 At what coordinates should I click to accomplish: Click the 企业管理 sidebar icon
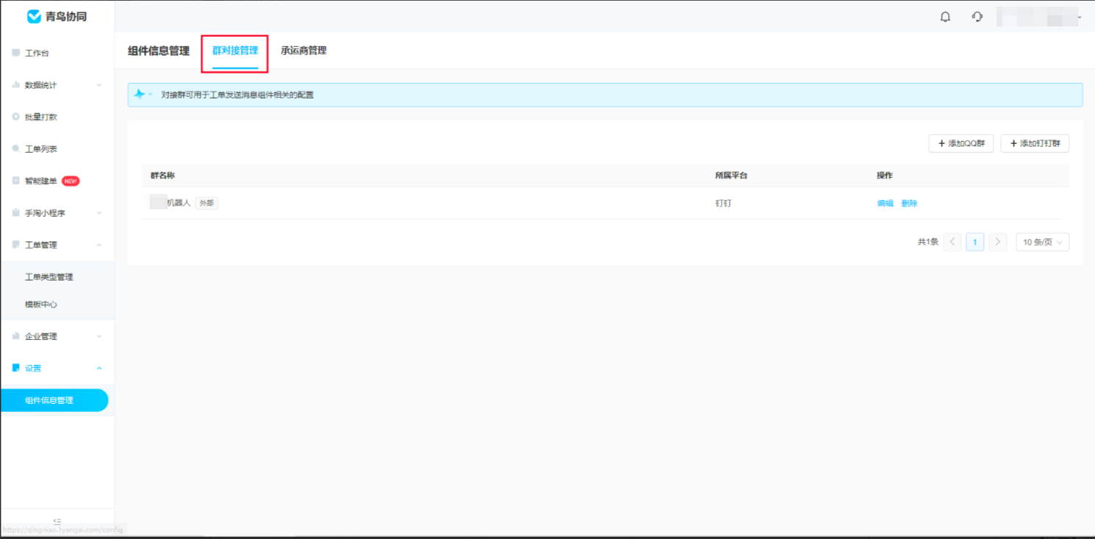pos(15,336)
